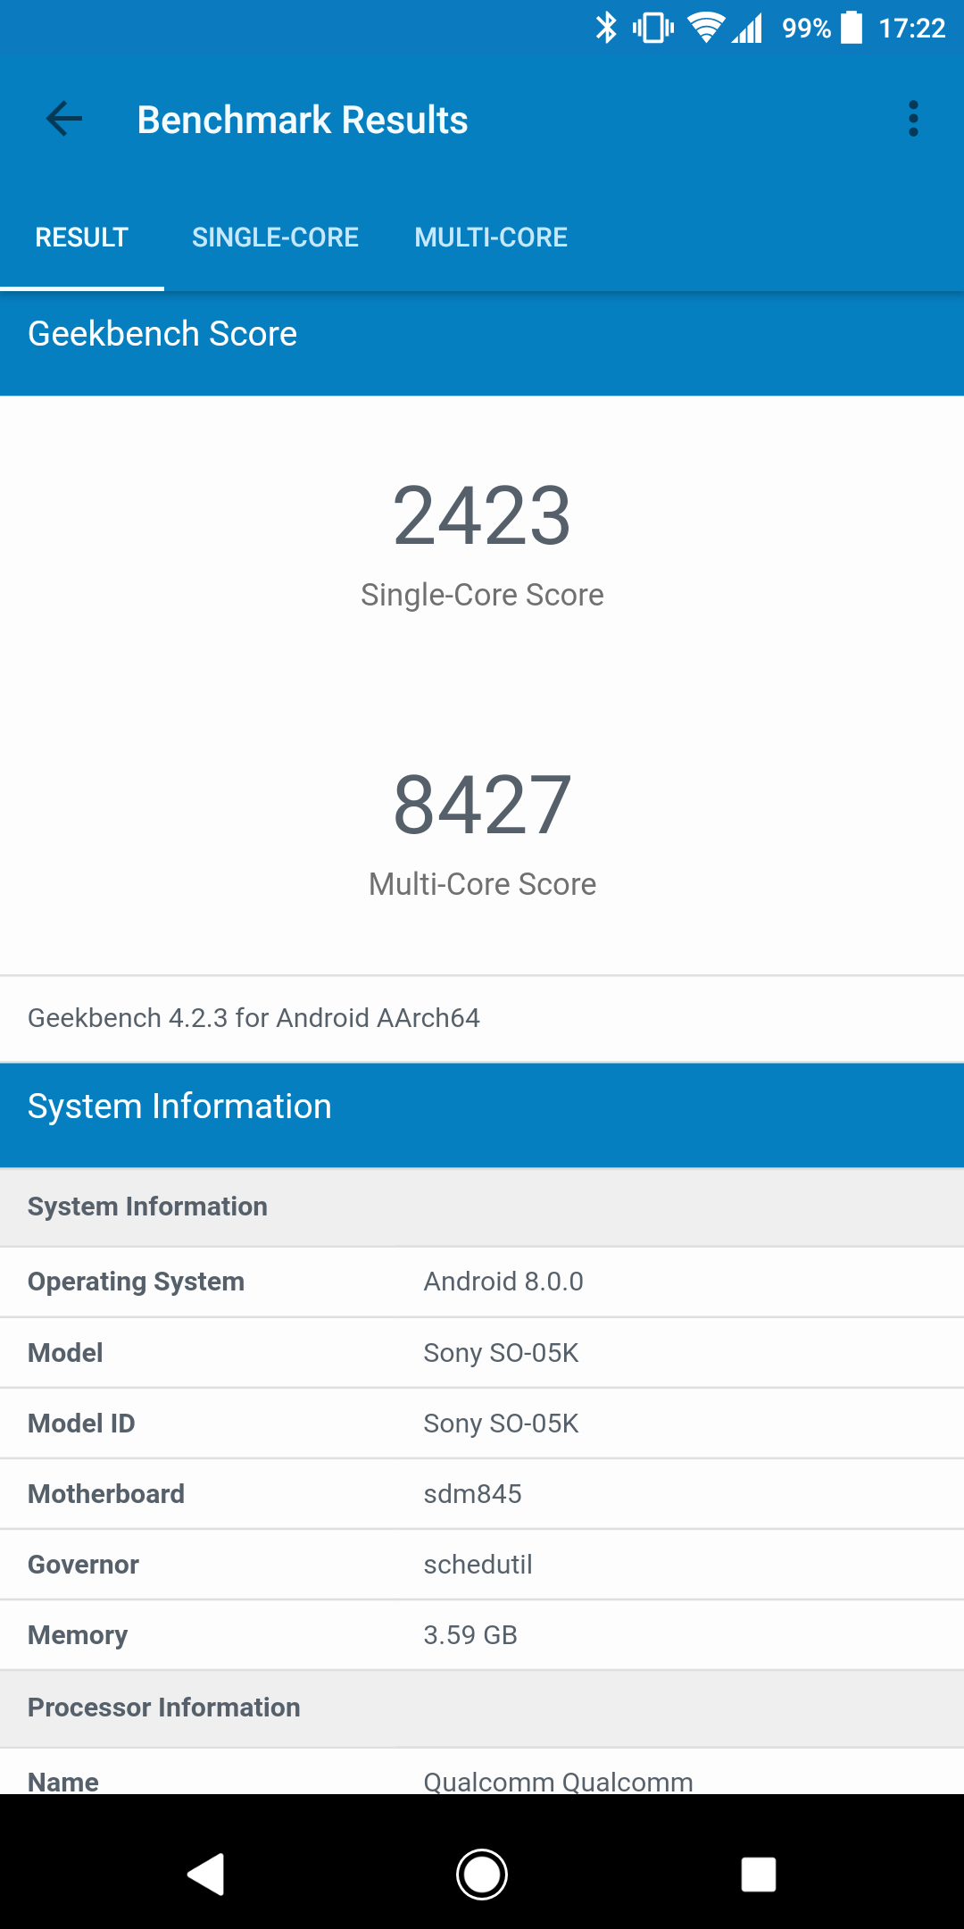This screenshot has width=964, height=1929.
Task: Tap the battery status icon
Action: tap(852, 28)
